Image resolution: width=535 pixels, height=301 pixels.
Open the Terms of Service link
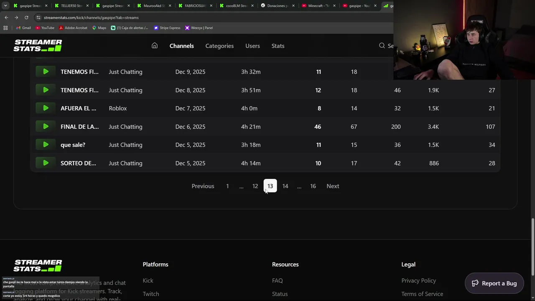[422, 294]
